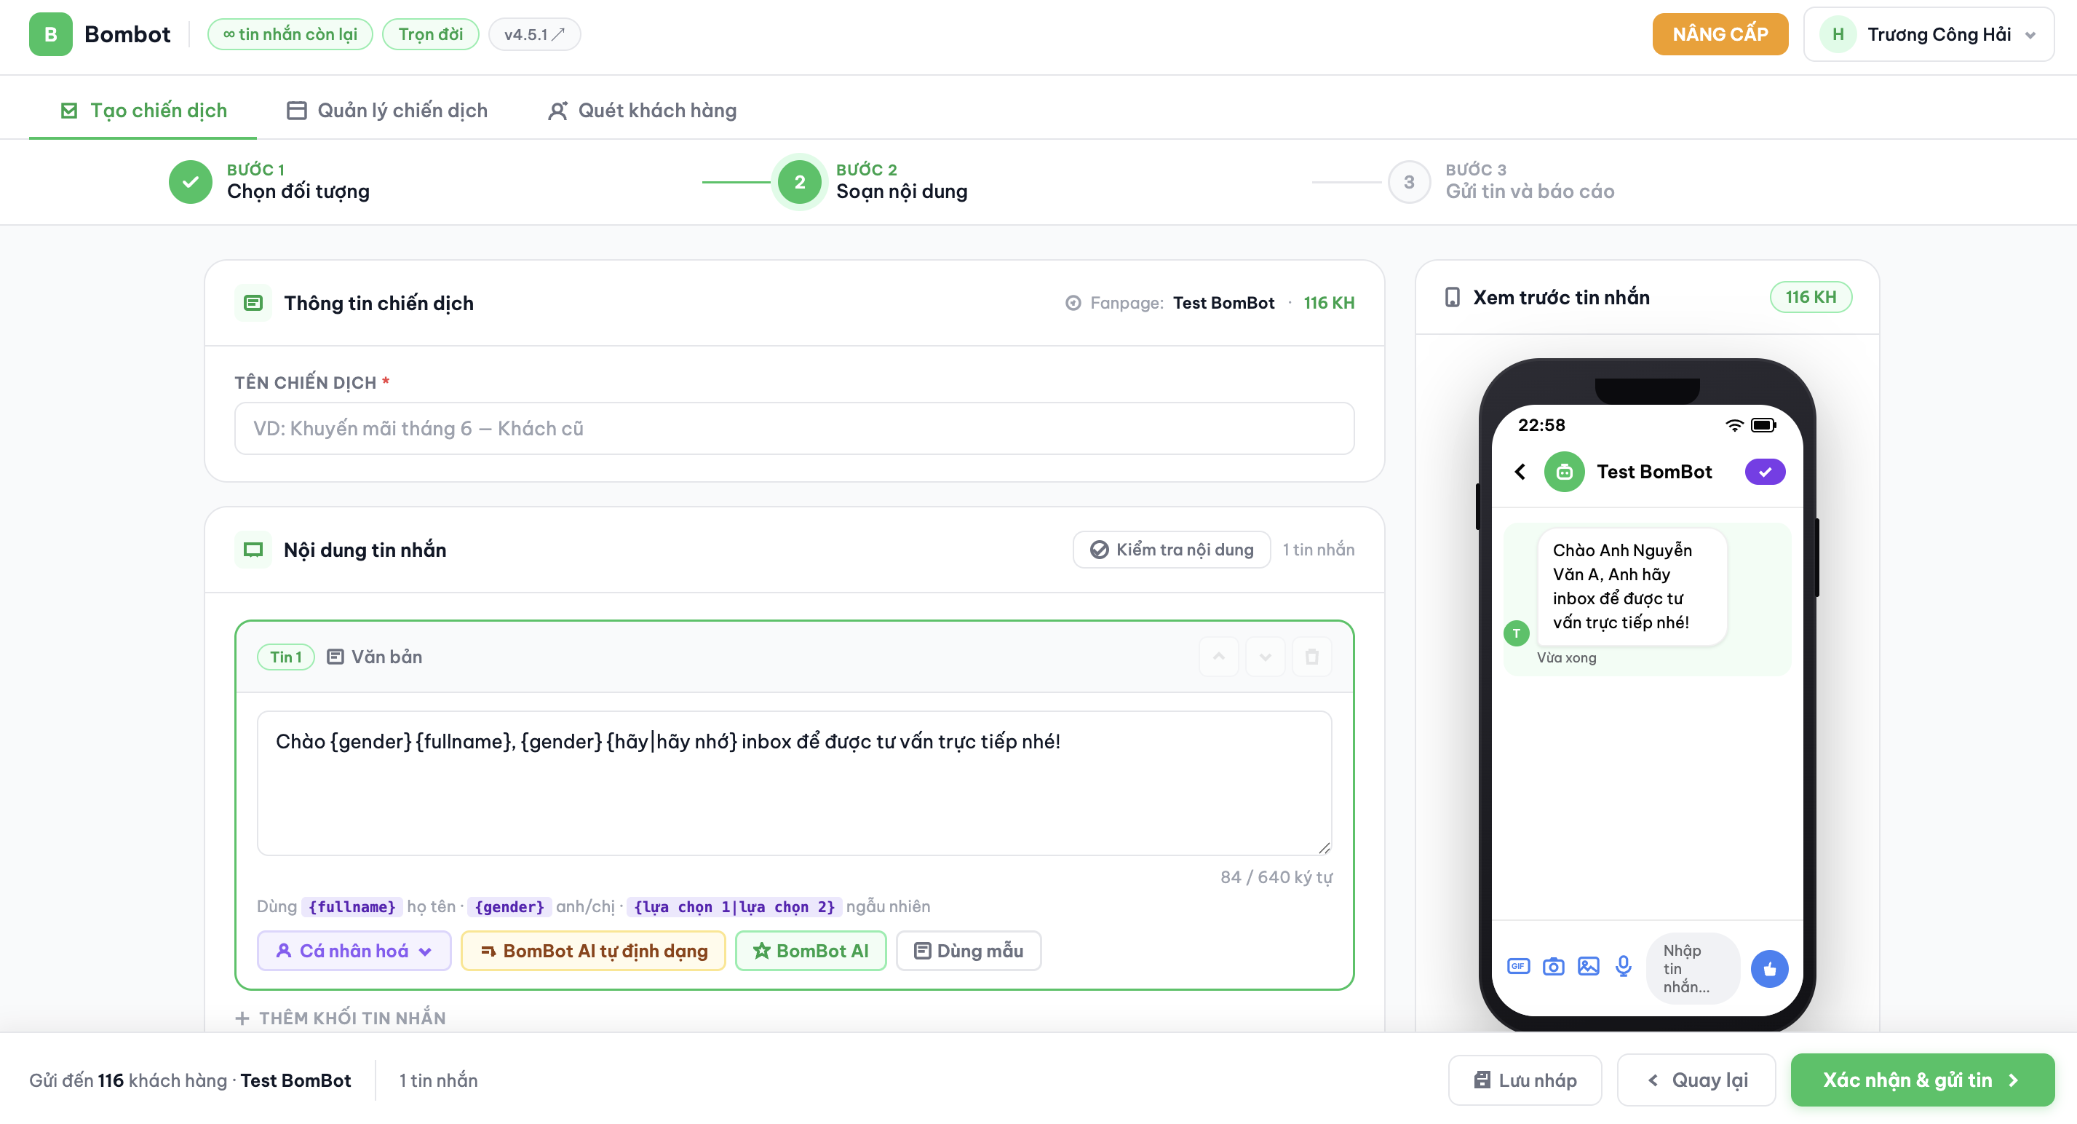Open the Quét khách hàng tab
Image resolution: width=2077 pixels, height=1124 pixels.
point(642,110)
